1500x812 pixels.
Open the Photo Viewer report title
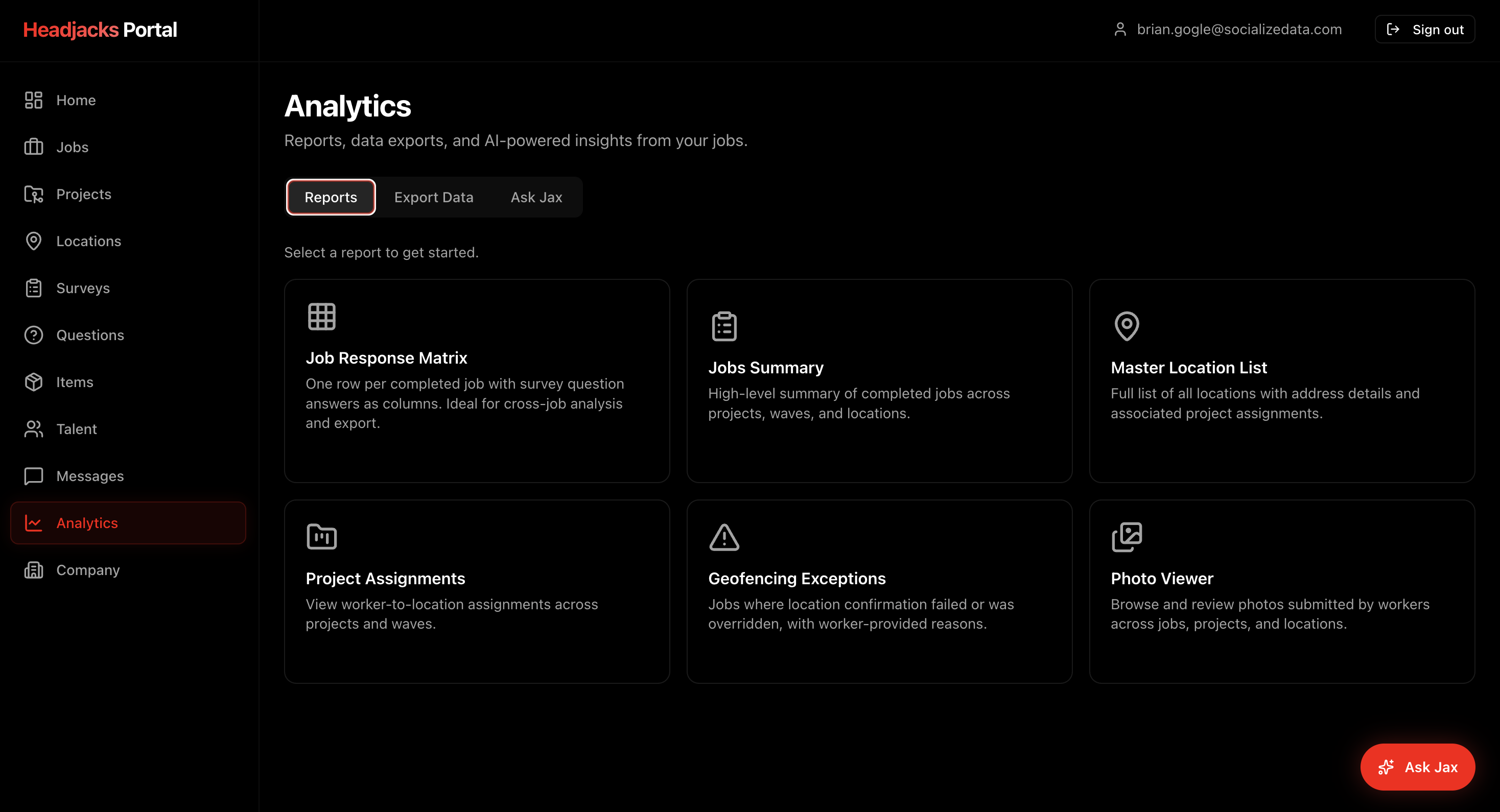click(x=1162, y=579)
